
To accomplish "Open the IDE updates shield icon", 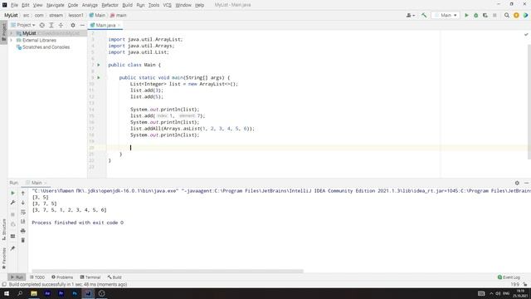I will (x=516, y=15).
